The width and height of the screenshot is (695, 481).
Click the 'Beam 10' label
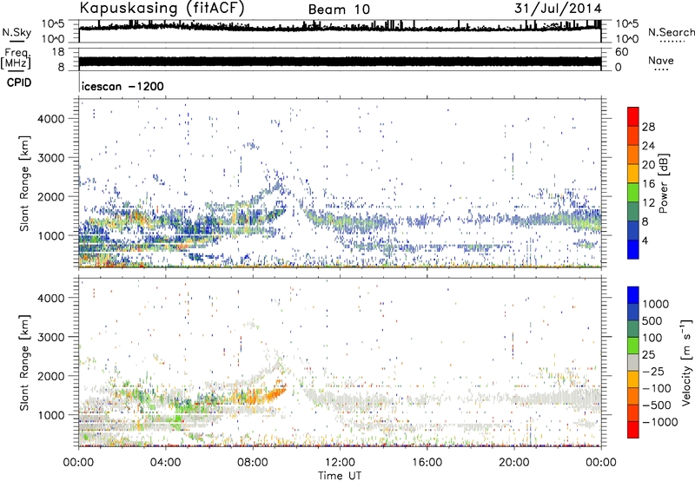[x=339, y=10]
